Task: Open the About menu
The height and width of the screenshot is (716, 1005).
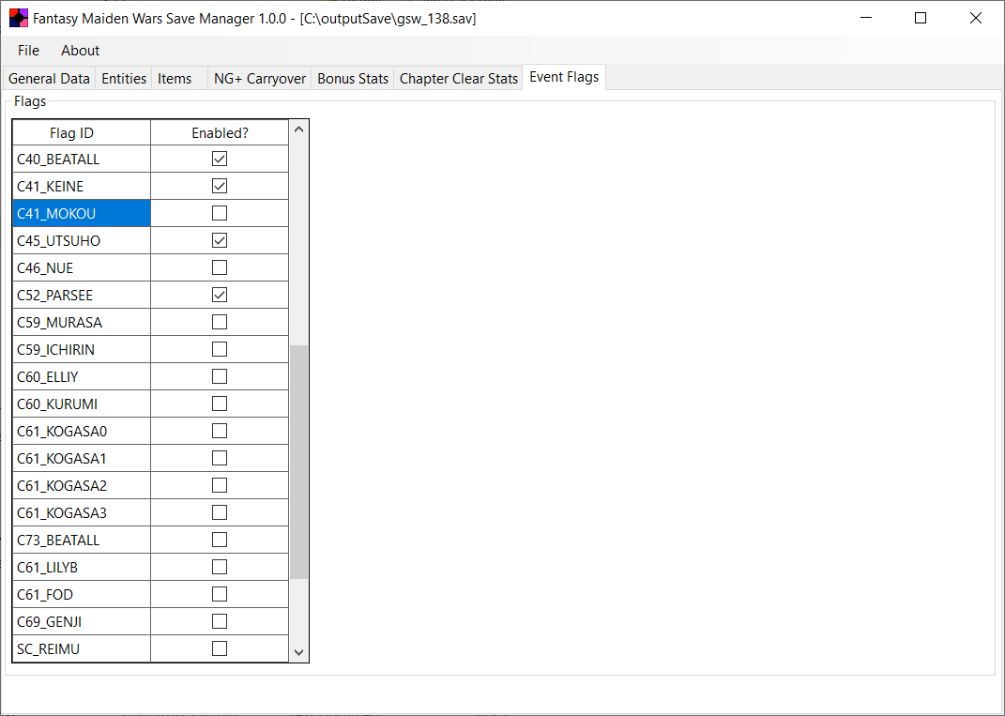Action: [x=80, y=50]
